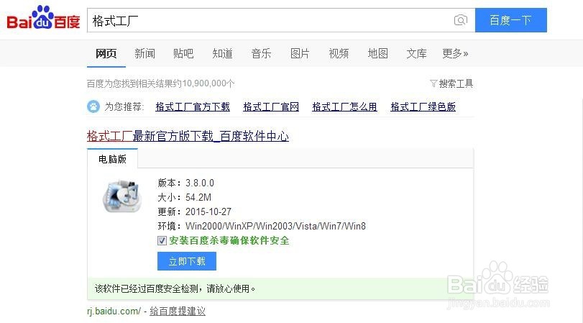Open 格式工厂怎么用 suggestion link
Image resolution: width=583 pixels, height=323 pixels.
(x=344, y=106)
